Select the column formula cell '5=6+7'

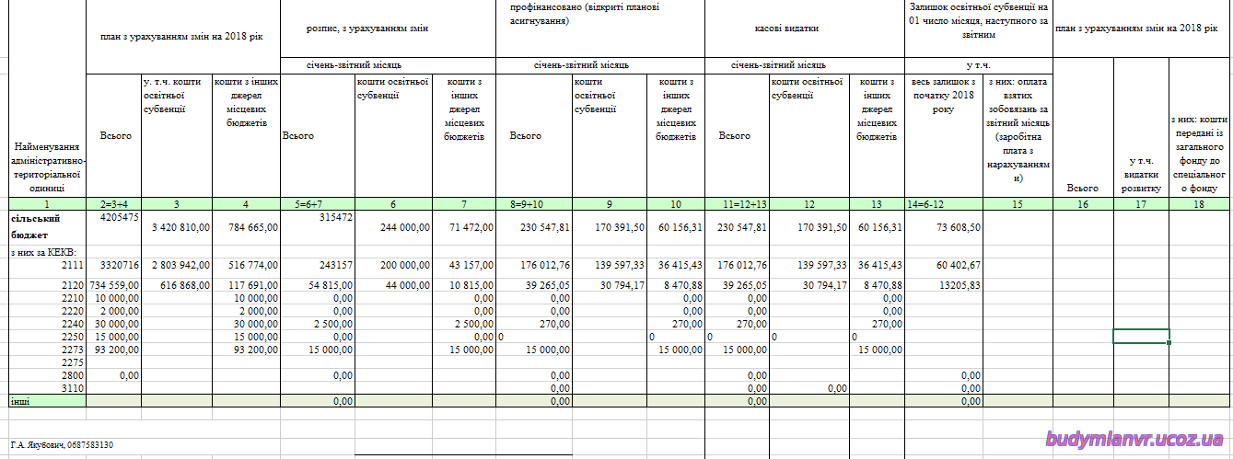point(317,204)
